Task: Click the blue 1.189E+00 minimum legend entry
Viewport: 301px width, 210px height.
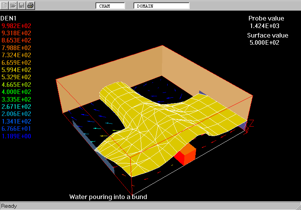Action: 16,136
